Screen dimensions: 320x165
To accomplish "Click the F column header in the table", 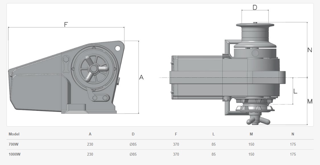I will pyautogui.click(x=176, y=134).
